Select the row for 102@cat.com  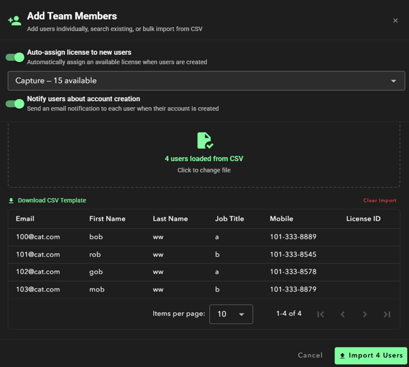pyautogui.click(x=38, y=272)
